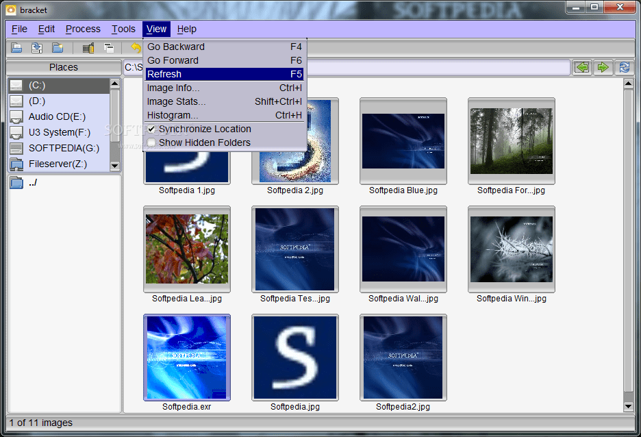Toggle Synchronize Location checkbox
641x437 pixels.
(x=151, y=129)
